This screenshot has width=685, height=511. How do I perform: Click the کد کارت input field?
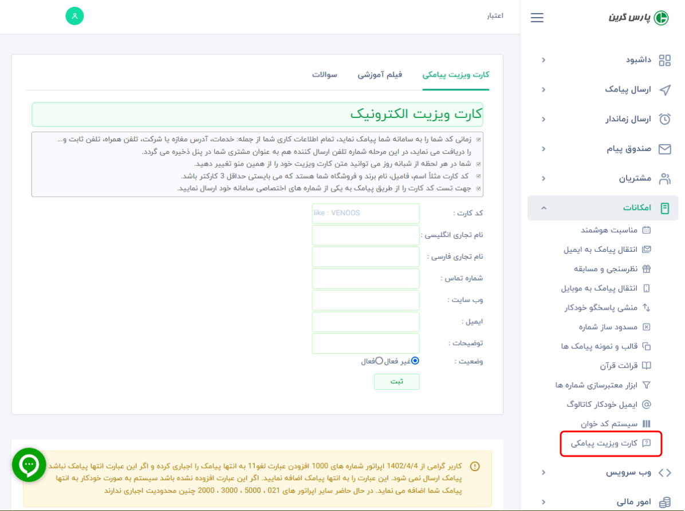click(365, 213)
